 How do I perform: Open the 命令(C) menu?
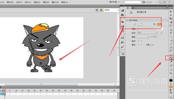click(x=28, y=2)
